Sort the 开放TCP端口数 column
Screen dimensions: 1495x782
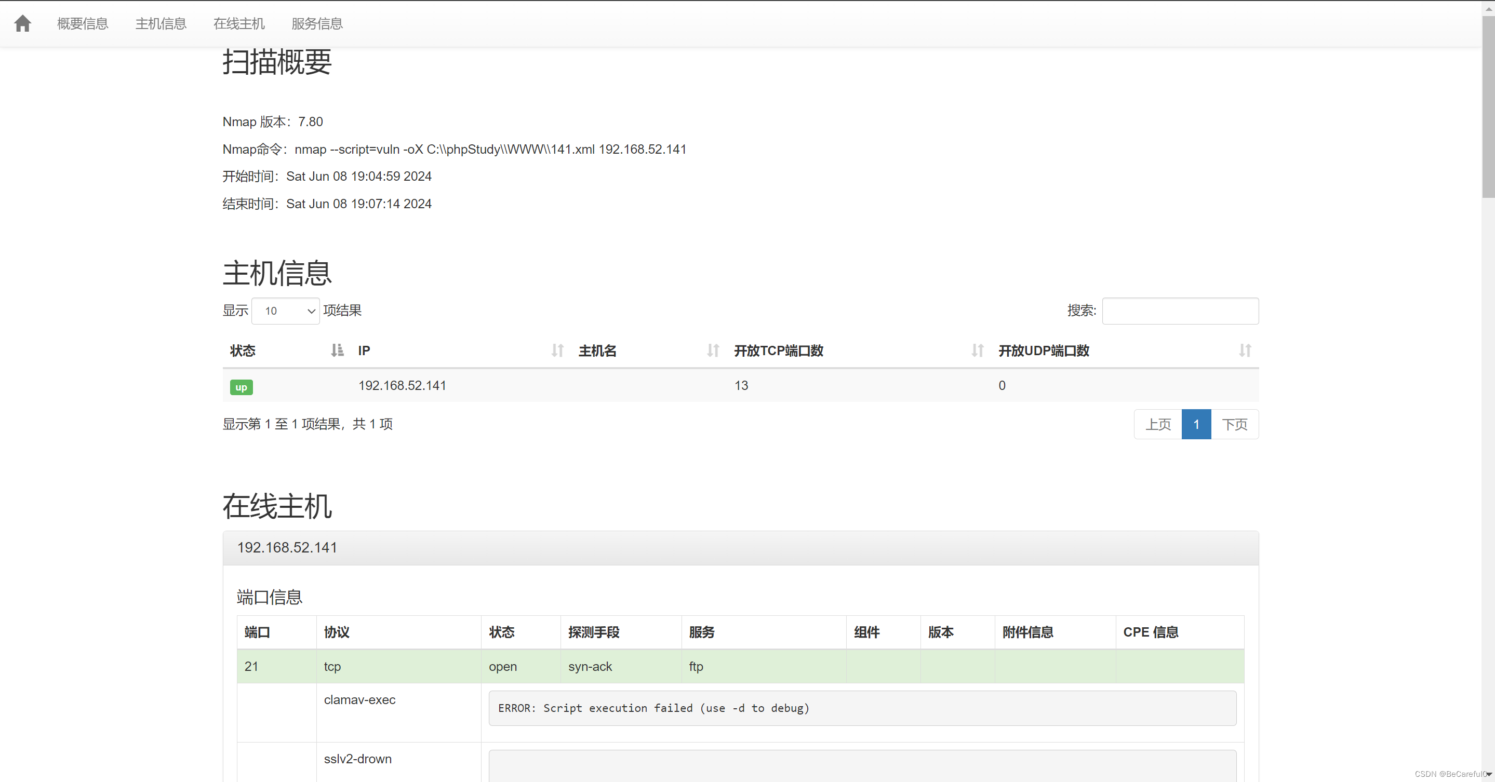pyautogui.click(x=977, y=350)
